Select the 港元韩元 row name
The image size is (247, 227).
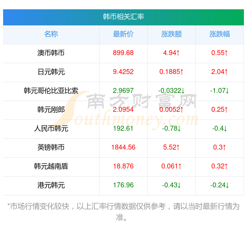tap(51, 185)
